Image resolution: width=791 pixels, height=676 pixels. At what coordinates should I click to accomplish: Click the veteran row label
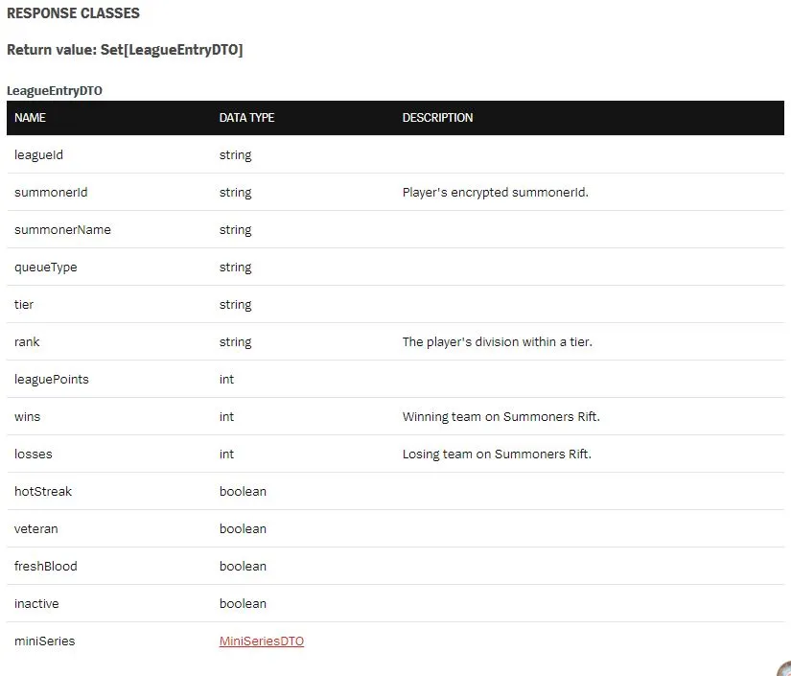click(x=36, y=528)
